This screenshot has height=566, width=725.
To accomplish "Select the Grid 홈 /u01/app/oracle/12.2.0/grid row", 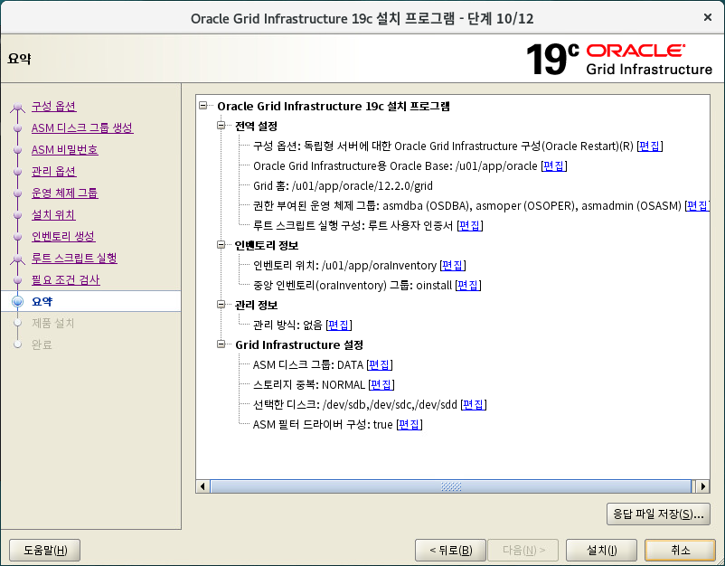I will pos(343,186).
